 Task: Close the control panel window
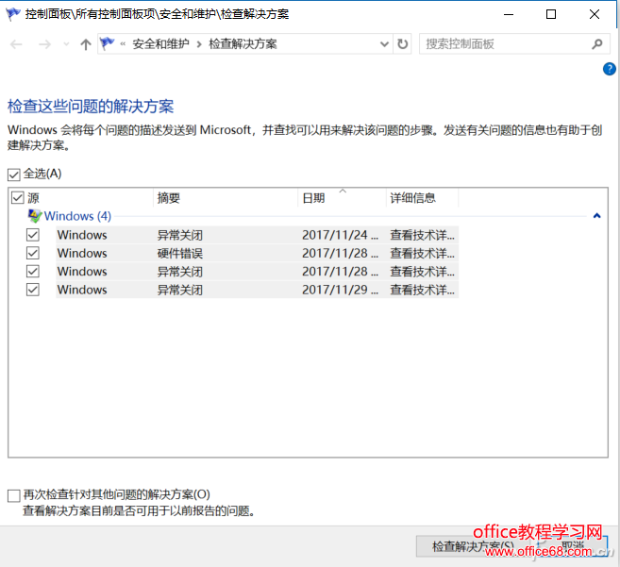[x=594, y=15]
